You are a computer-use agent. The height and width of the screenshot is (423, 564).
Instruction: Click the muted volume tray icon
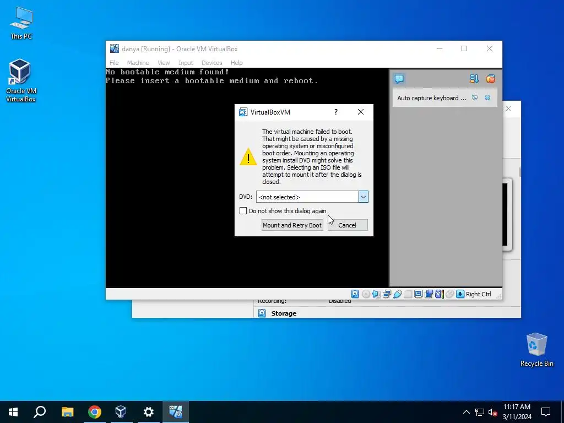coord(492,412)
